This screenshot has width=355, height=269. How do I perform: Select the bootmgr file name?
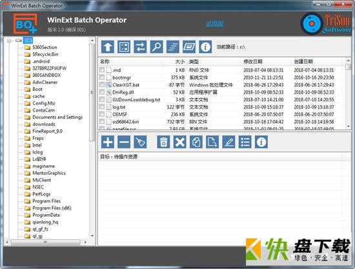pos(121,77)
